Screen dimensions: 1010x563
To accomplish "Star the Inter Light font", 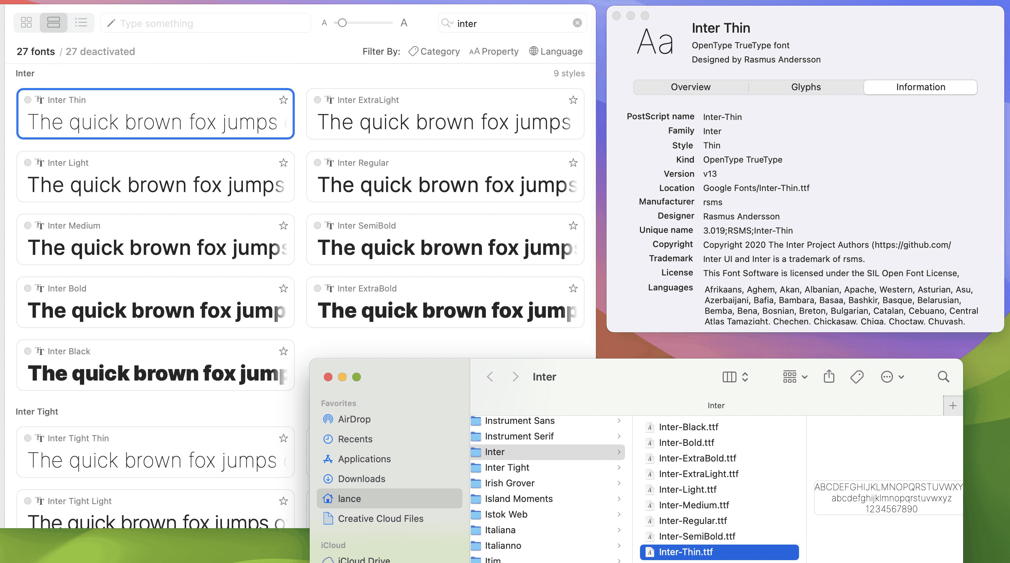I will click(x=283, y=163).
